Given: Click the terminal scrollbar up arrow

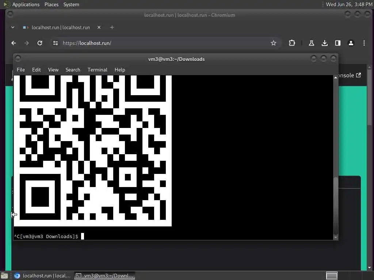Looking at the screenshot, I should [x=336, y=78].
